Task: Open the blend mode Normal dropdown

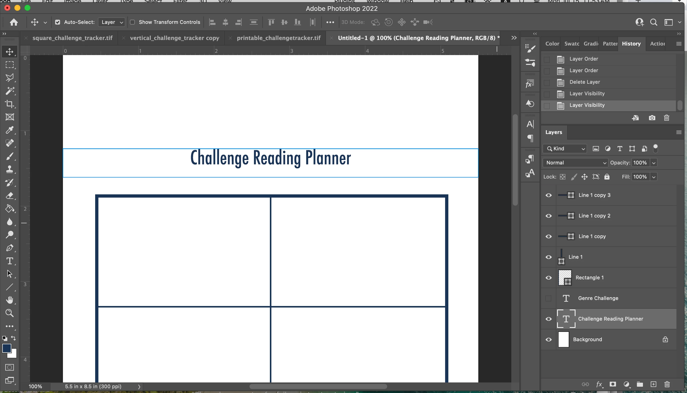Action: click(575, 163)
